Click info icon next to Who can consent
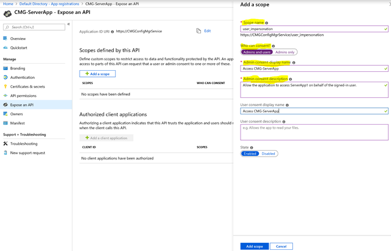 click(x=273, y=46)
